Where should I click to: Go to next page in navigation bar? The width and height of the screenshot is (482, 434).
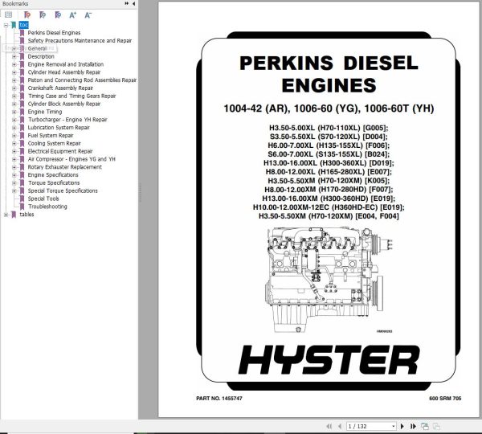(402, 426)
